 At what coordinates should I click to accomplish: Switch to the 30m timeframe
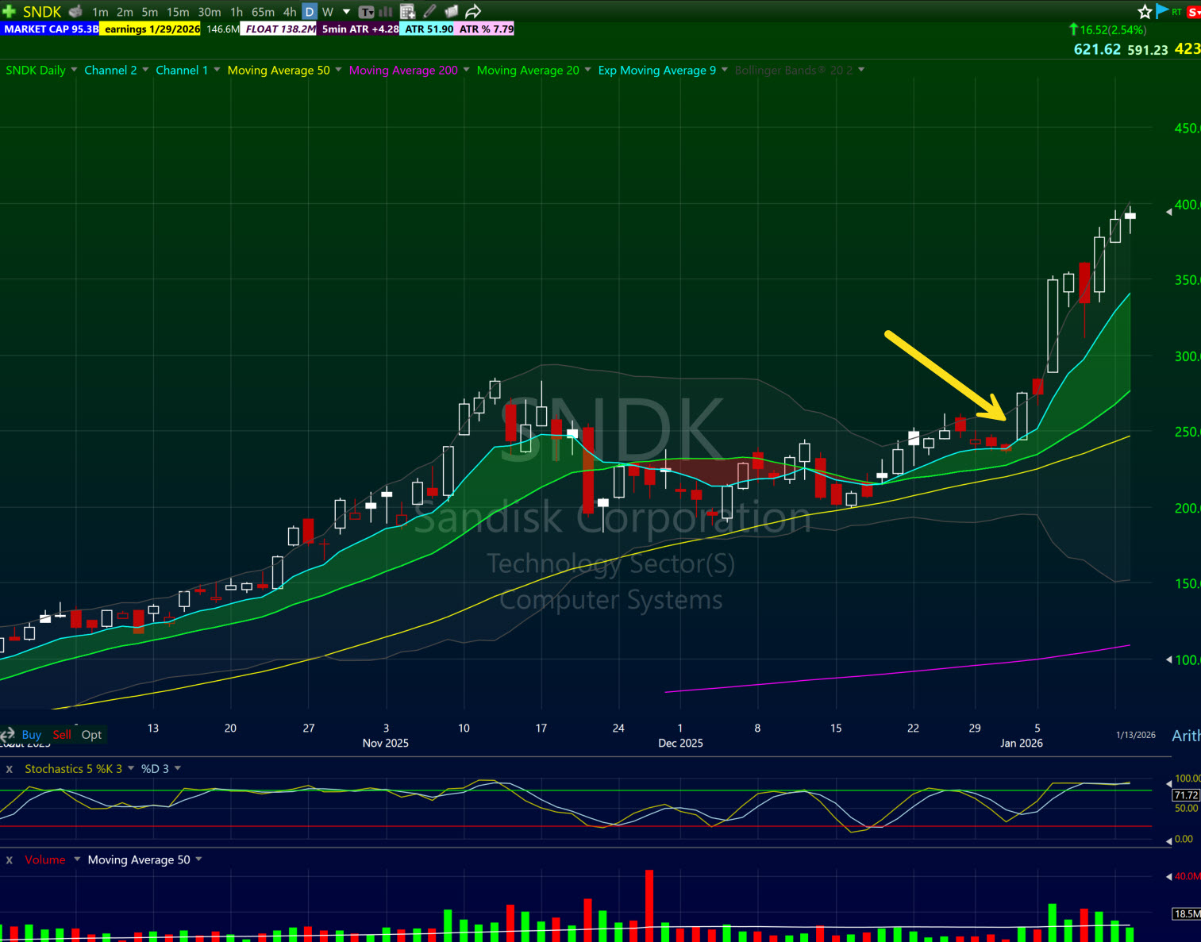coord(210,12)
